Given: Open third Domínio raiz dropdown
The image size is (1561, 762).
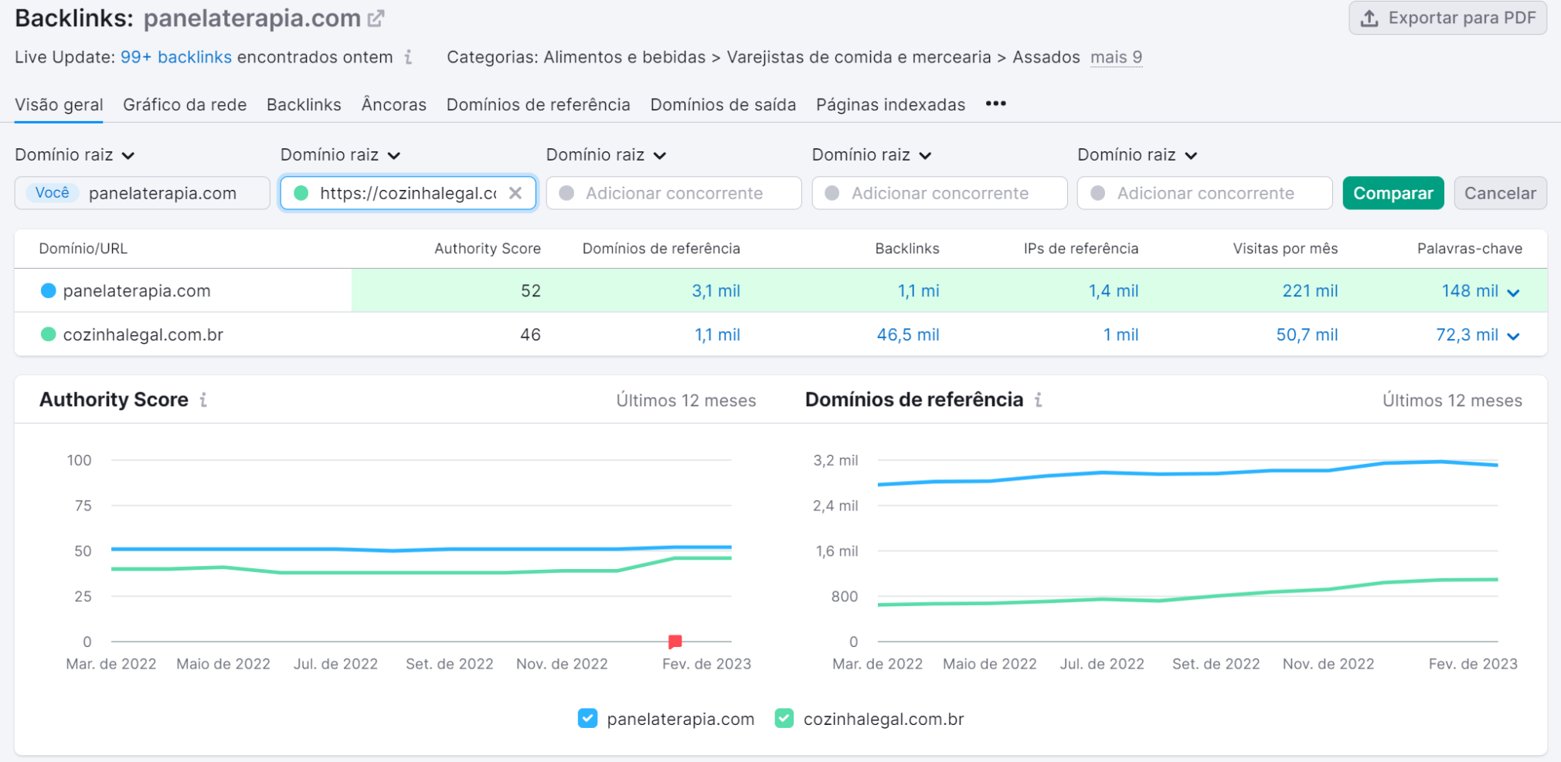Looking at the screenshot, I should (x=607, y=155).
